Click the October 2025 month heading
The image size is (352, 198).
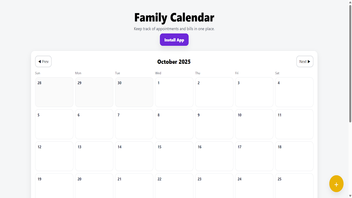(x=174, y=62)
